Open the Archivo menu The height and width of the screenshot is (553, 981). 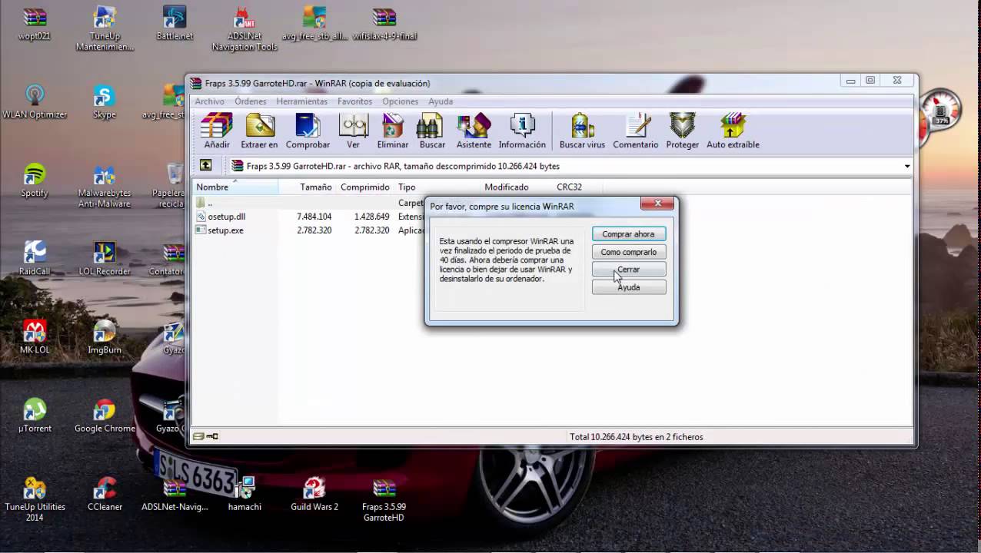pyautogui.click(x=209, y=101)
